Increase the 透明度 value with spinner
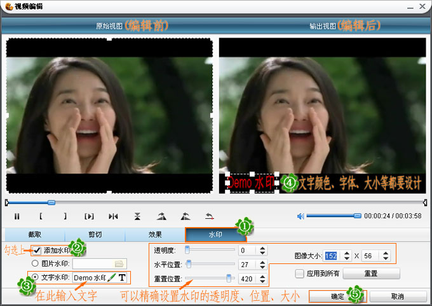 263,247
